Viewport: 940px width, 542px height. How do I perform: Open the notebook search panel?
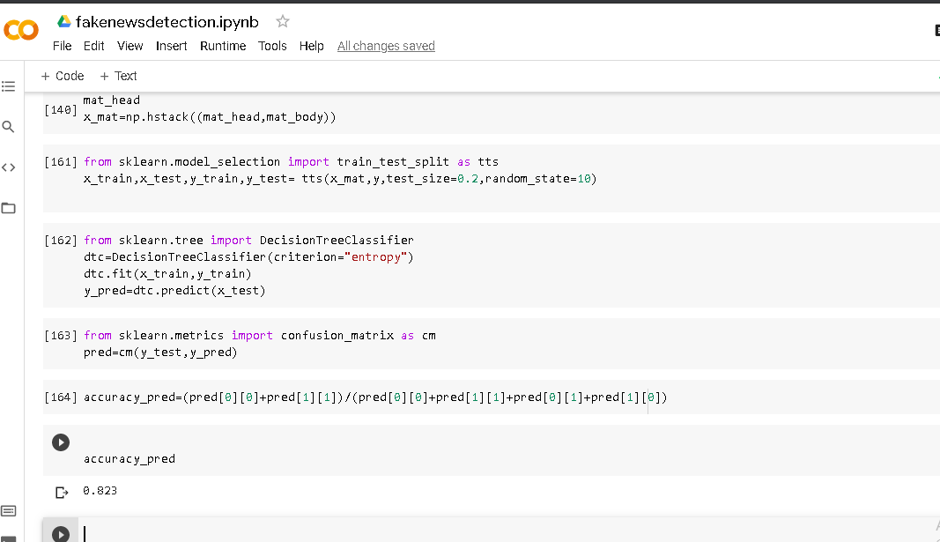pyautogui.click(x=9, y=126)
